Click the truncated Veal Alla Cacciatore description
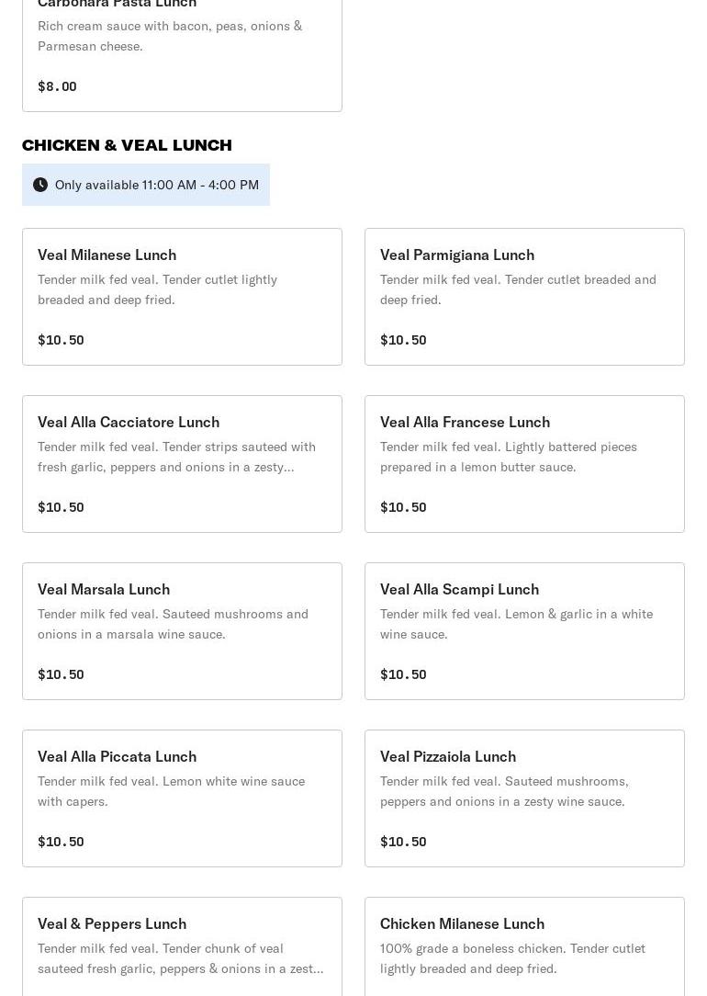The image size is (707, 996). pyautogui.click(x=176, y=457)
